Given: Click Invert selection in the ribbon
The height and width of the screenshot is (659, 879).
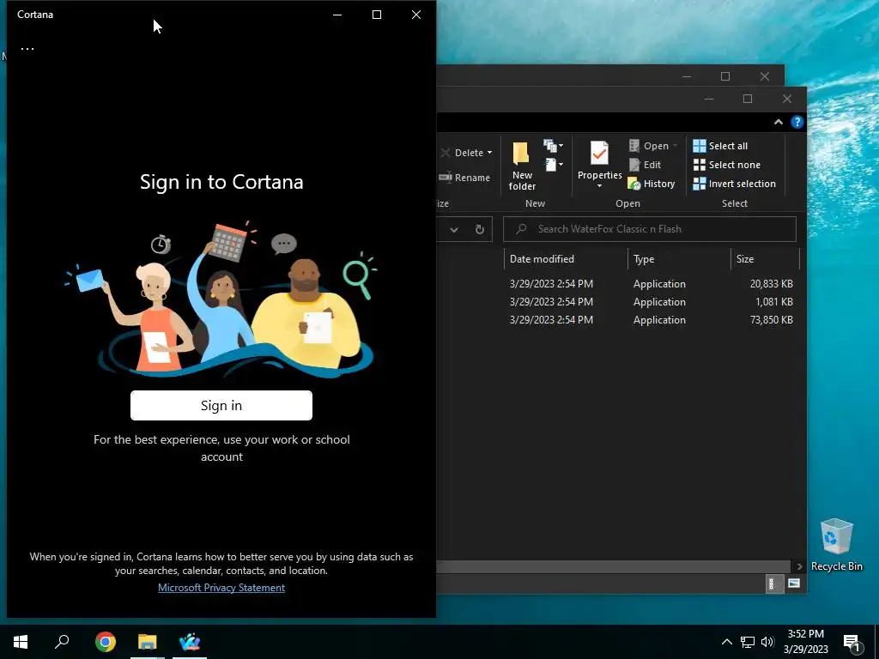Looking at the screenshot, I should (x=735, y=184).
